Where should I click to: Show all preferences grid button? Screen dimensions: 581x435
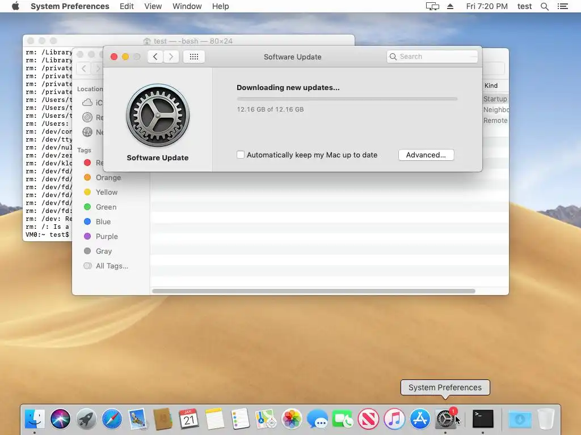click(194, 57)
